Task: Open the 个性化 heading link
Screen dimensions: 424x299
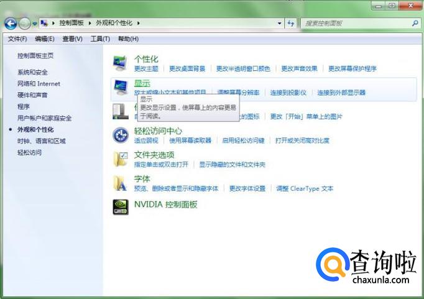Action: [x=146, y=59]
